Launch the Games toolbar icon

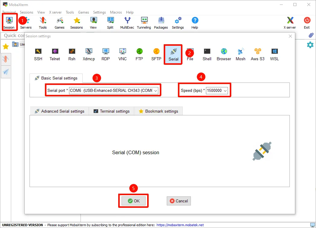[x=59, y=23]
